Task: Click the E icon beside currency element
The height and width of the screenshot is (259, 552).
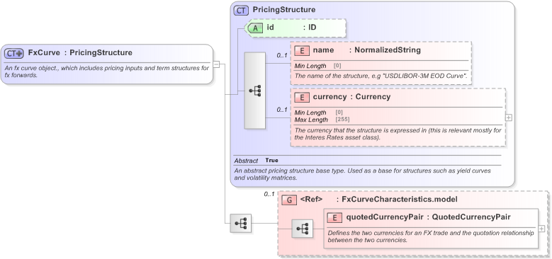Action: 302,98
